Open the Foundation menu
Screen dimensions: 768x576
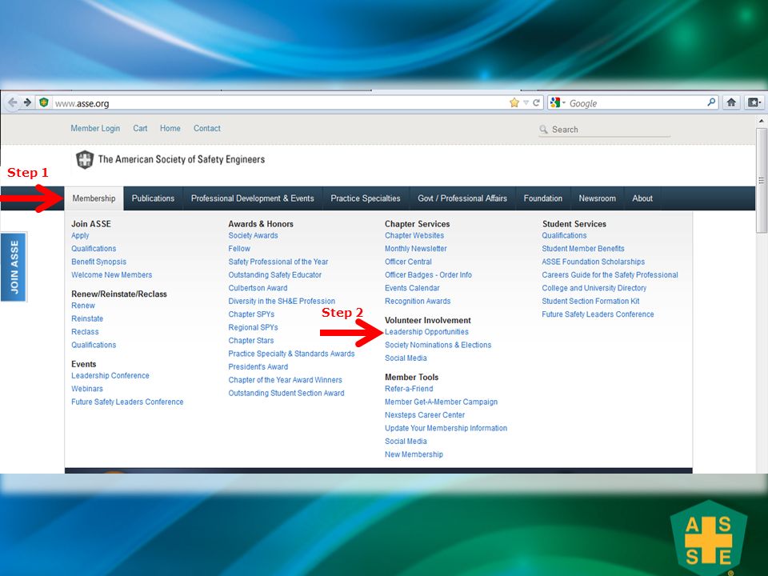pyautogui.click(x=542, y=198)
